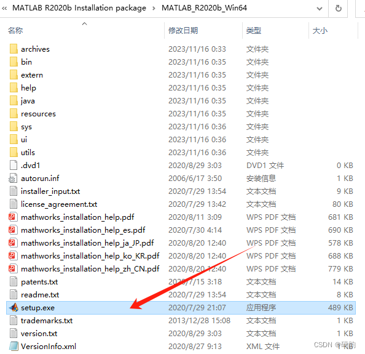The height and width of the screenshot is (354, 365).
Task: Click the java folder icon
Action: click(14, 101)
